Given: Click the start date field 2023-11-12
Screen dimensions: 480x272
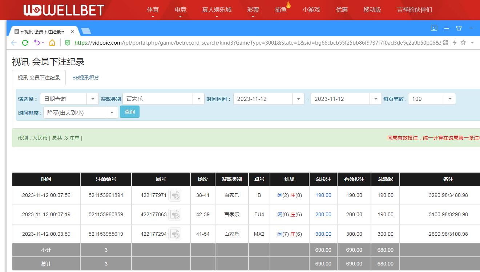Looking at the screenshot, I should (263, 99).
